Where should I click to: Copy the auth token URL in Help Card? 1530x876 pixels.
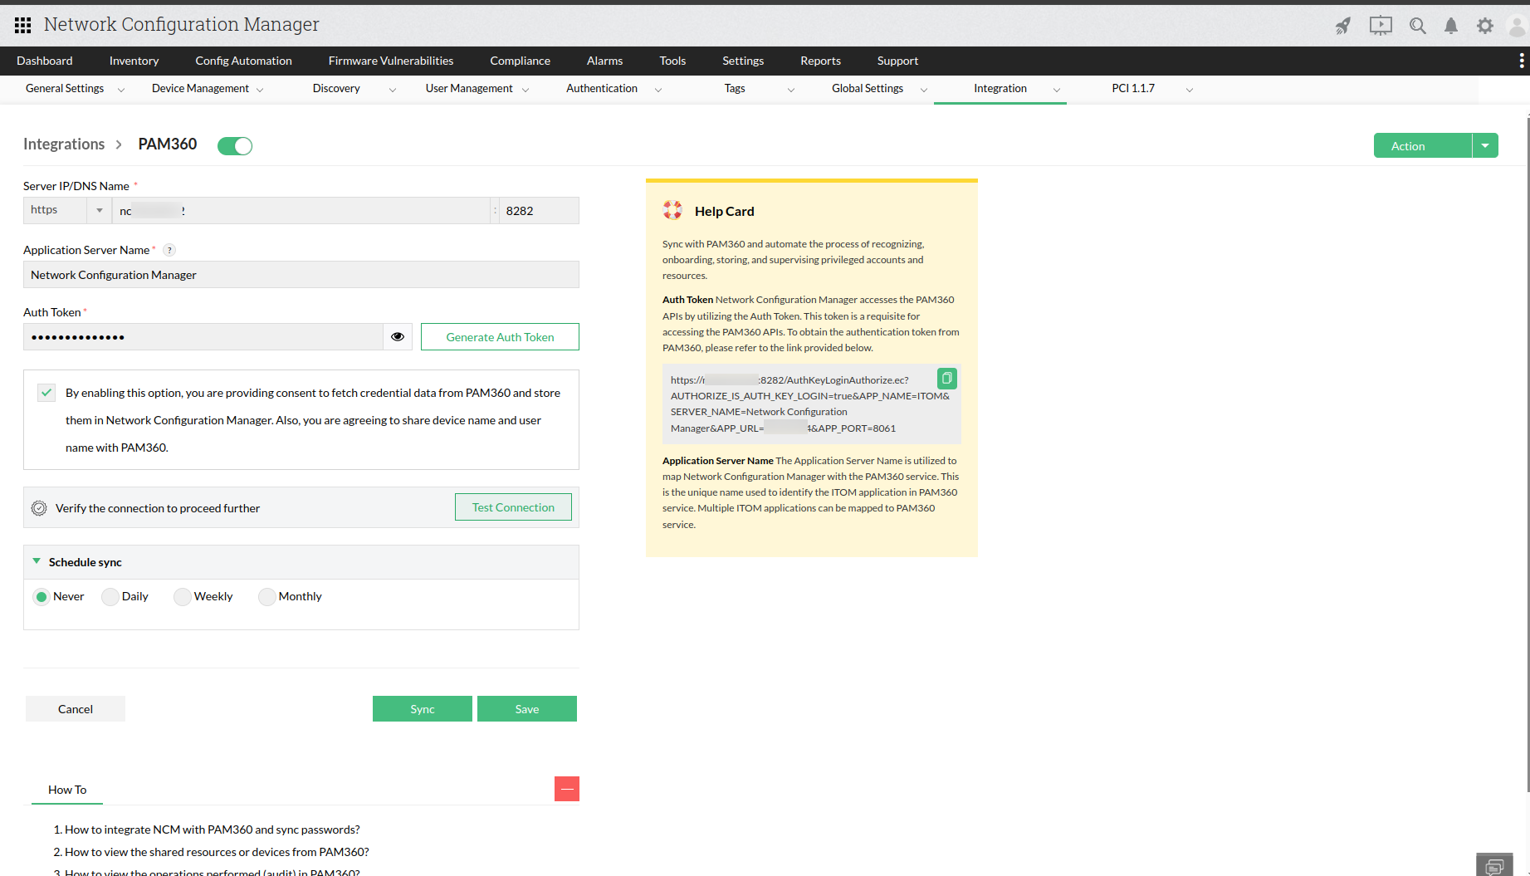coord(946,379)
